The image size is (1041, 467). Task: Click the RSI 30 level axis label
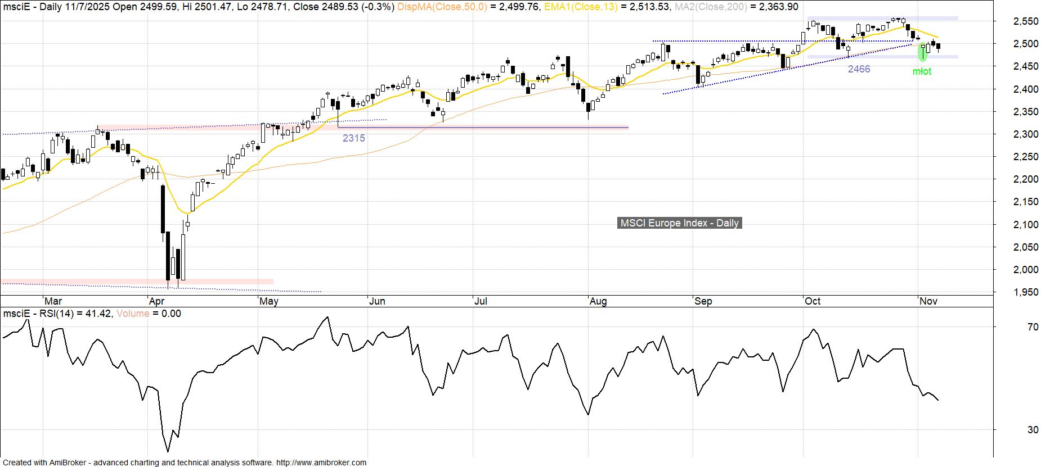point(1033,430)
